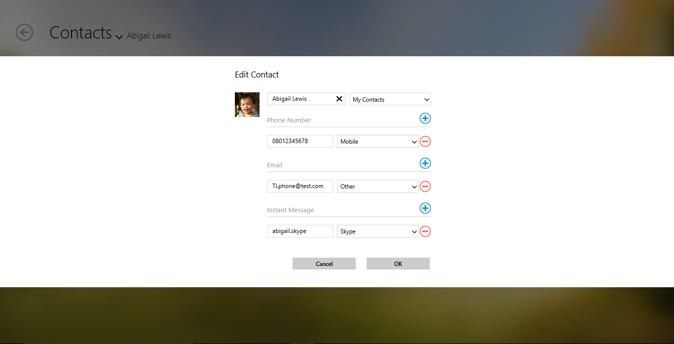The width and height of the screenshot is (674, 344).
Task: Click the contact photo thumbnail
Action: (x=247, y=105)
